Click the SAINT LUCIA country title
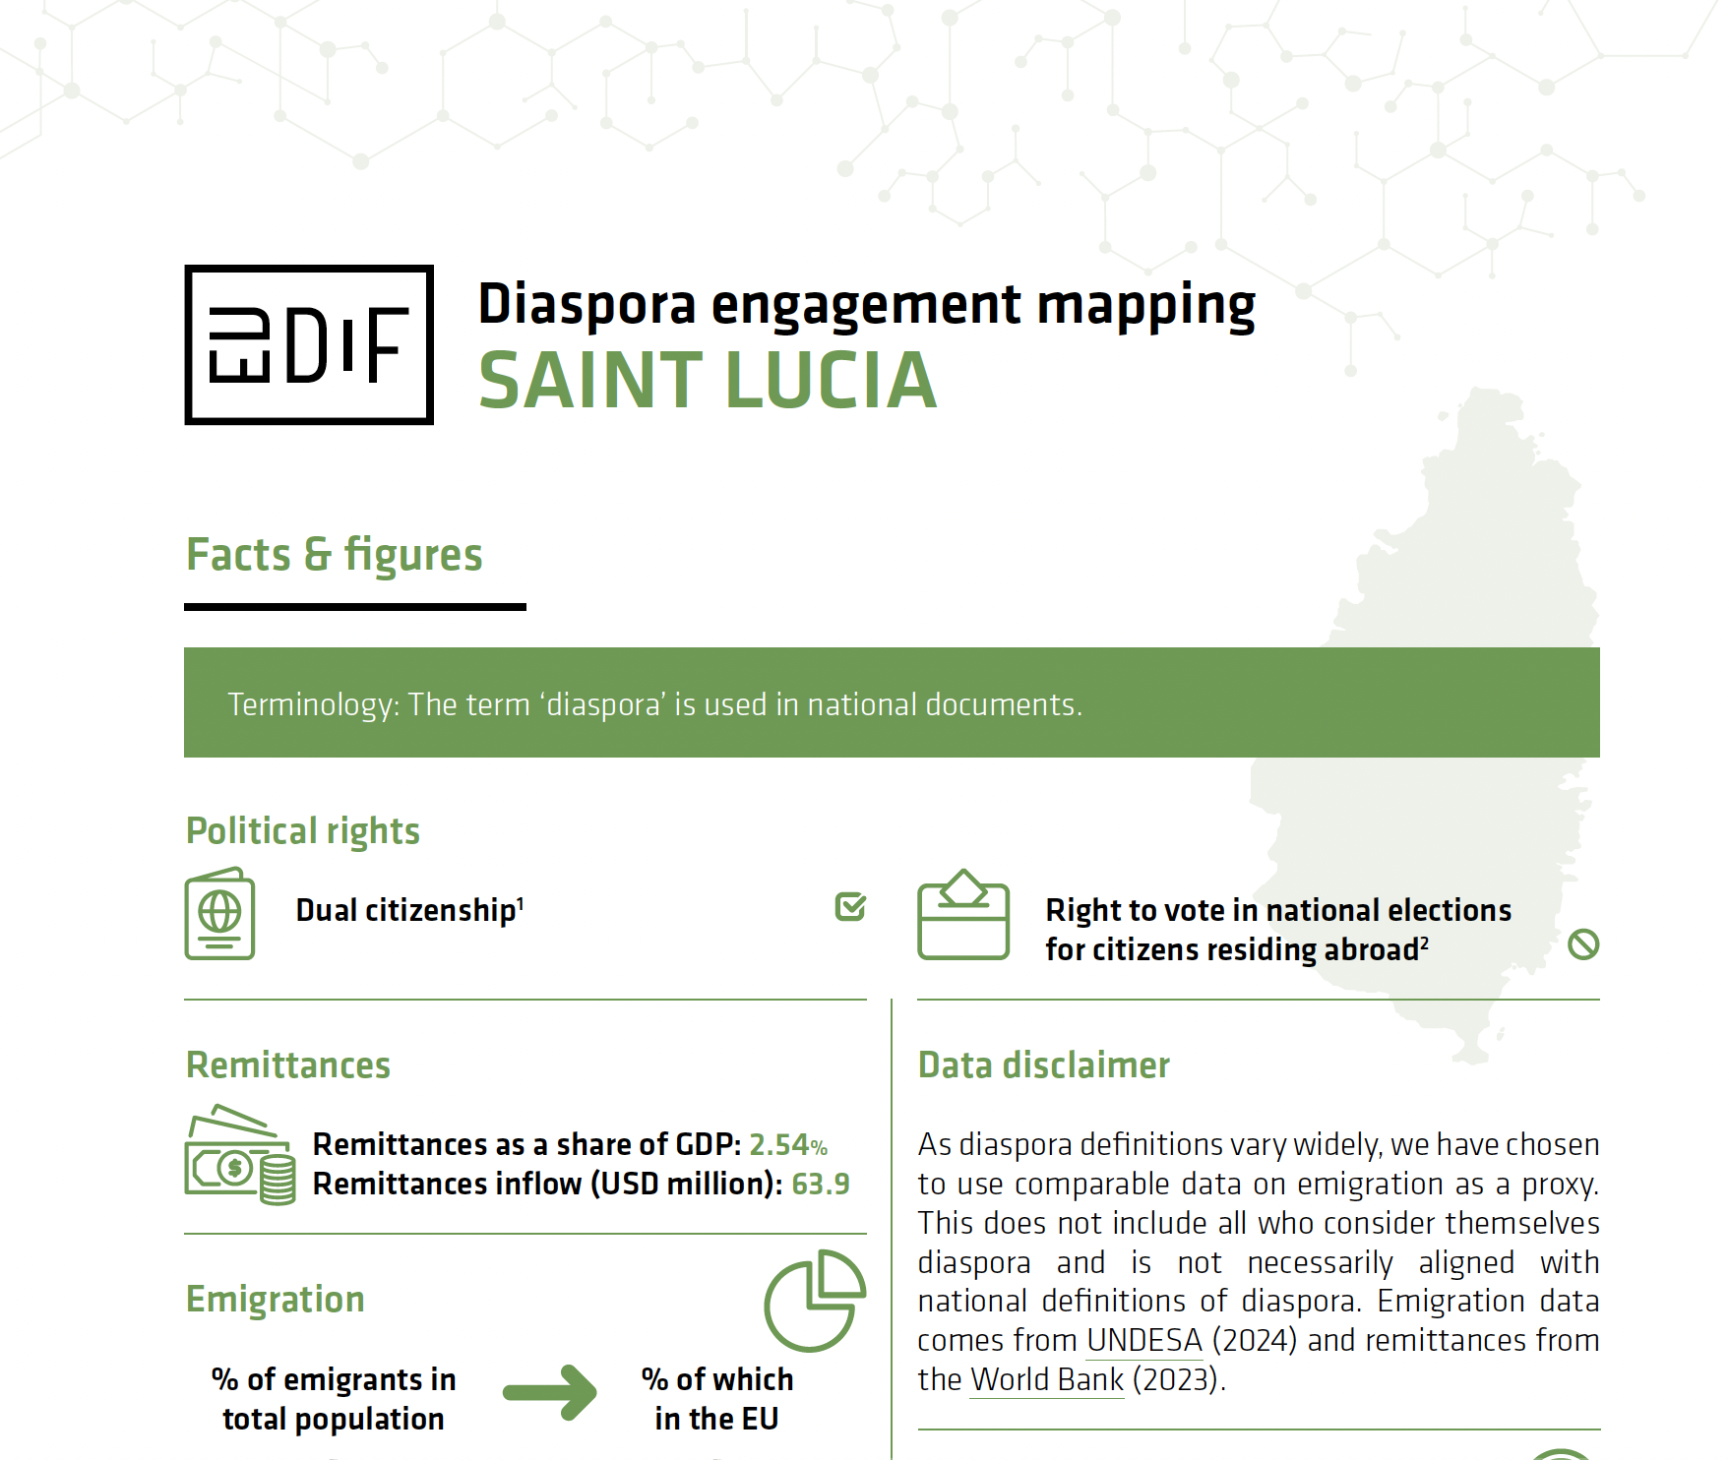 708,381
